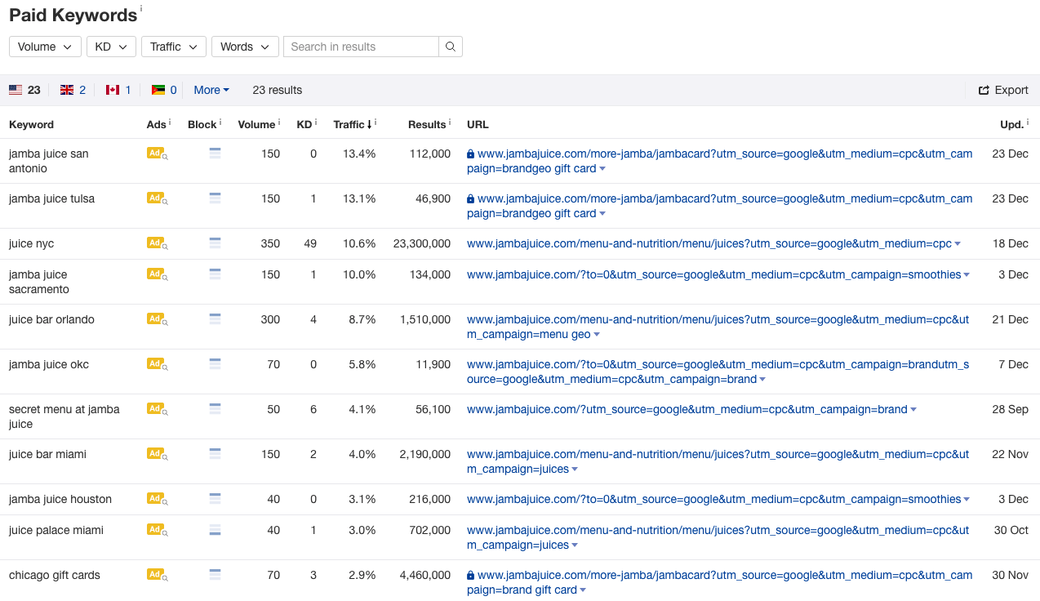Click the updated date '28 Sep'
Viewport: 1040px width, 601px height.
pos(1011,409)
